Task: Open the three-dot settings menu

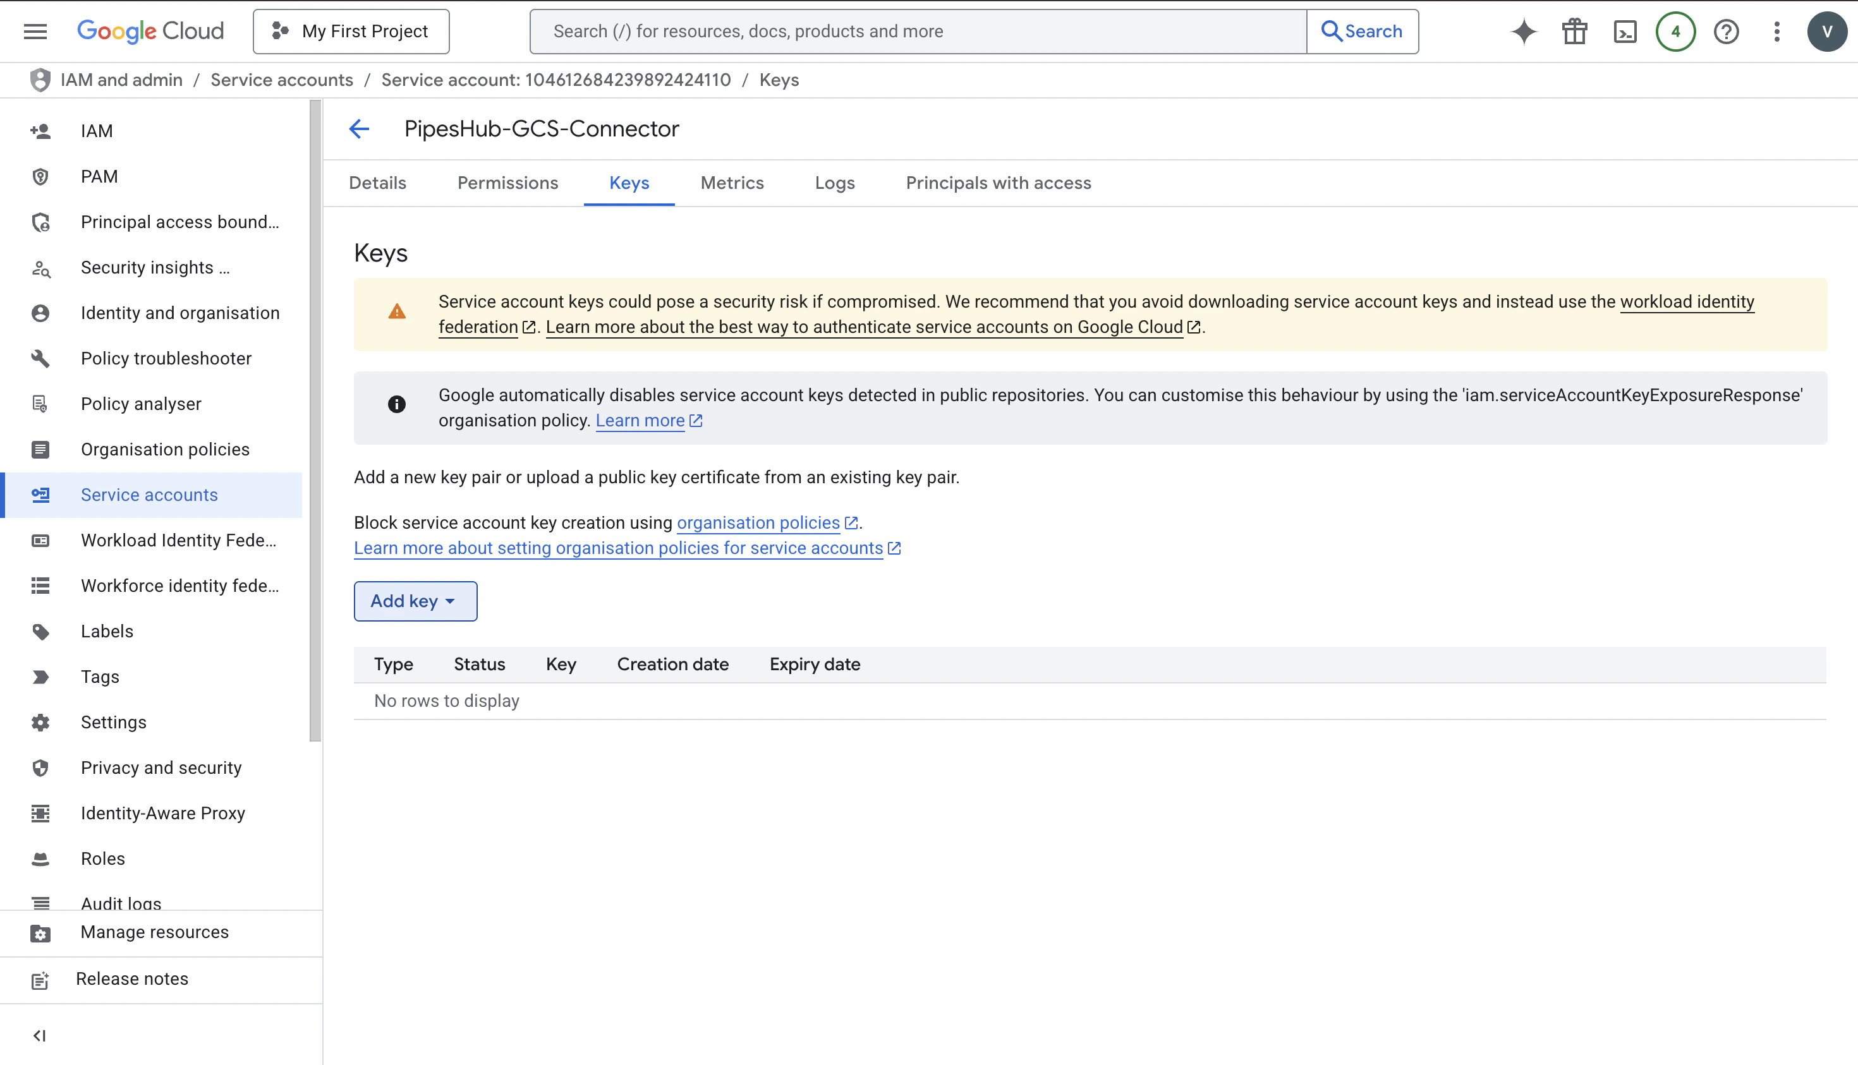Action: 1776,32
